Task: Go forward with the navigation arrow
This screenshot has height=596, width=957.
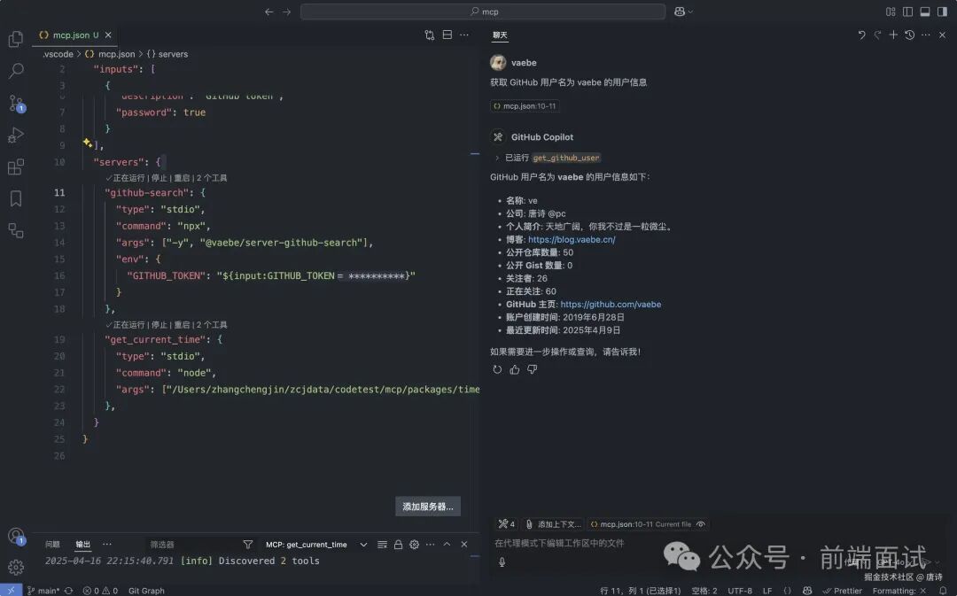Action: (286, 12)
